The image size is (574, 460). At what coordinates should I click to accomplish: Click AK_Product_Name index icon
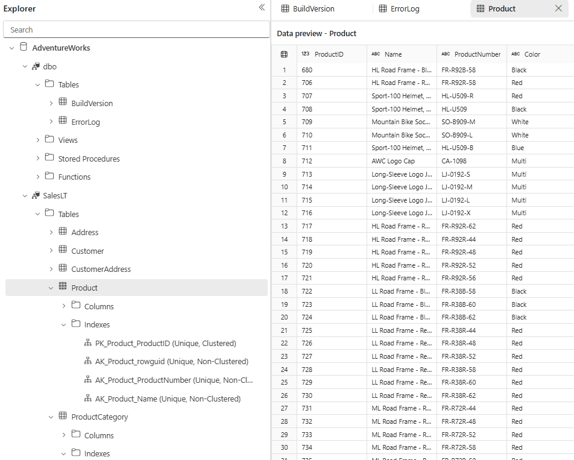coord(88,398)
